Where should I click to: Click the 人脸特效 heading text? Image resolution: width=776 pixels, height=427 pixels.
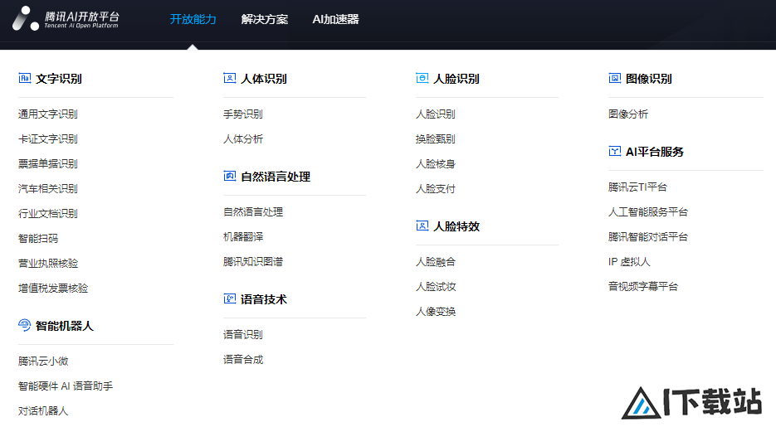click(x=456, y=226)
